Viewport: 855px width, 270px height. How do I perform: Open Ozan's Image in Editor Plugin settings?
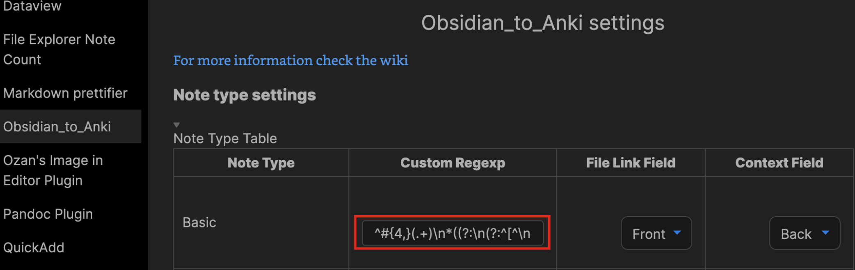point(53,170)
